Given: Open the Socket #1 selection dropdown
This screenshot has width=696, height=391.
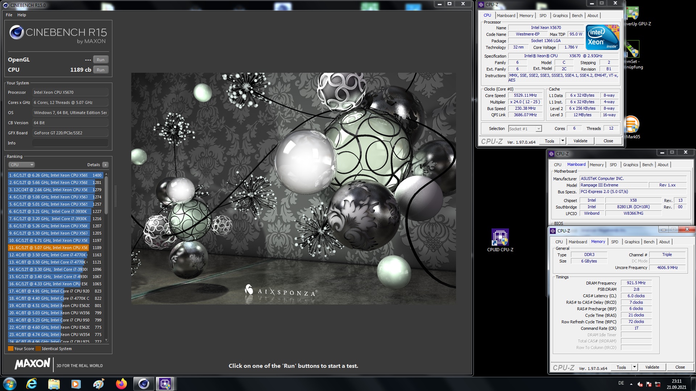Looking at the screenshot, I should [x=525, y=129].
